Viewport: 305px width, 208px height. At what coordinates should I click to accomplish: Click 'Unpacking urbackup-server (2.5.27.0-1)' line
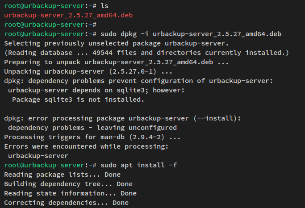click(88, 71)
